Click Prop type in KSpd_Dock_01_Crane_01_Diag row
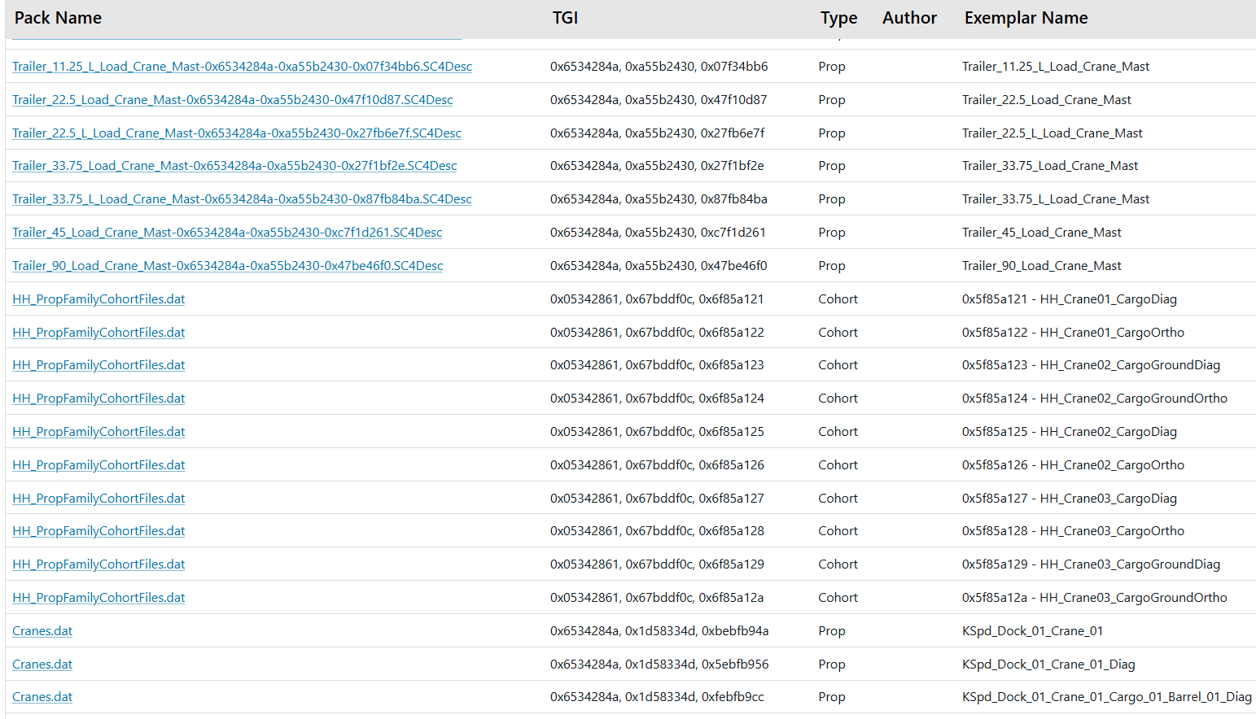The width and height of the screenshot is (1256, 719). (832, 665)
